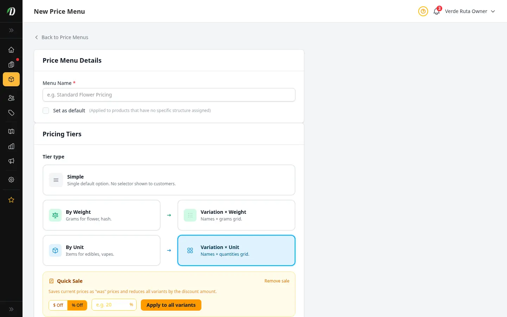
Task: Open the Home sidebar icon
Action: click(11, 50)
